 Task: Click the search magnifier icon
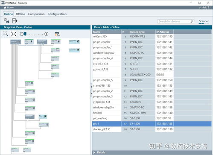tap(192, 21)
